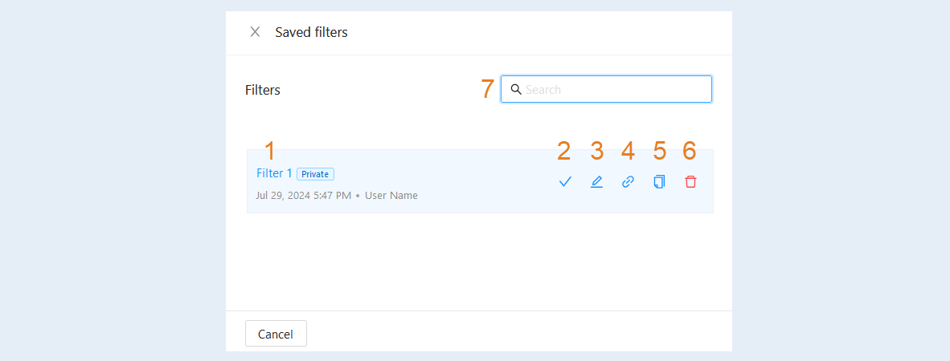950x361 pixels.
Task: Open the Filter 1 link
Action: [274, 173]
